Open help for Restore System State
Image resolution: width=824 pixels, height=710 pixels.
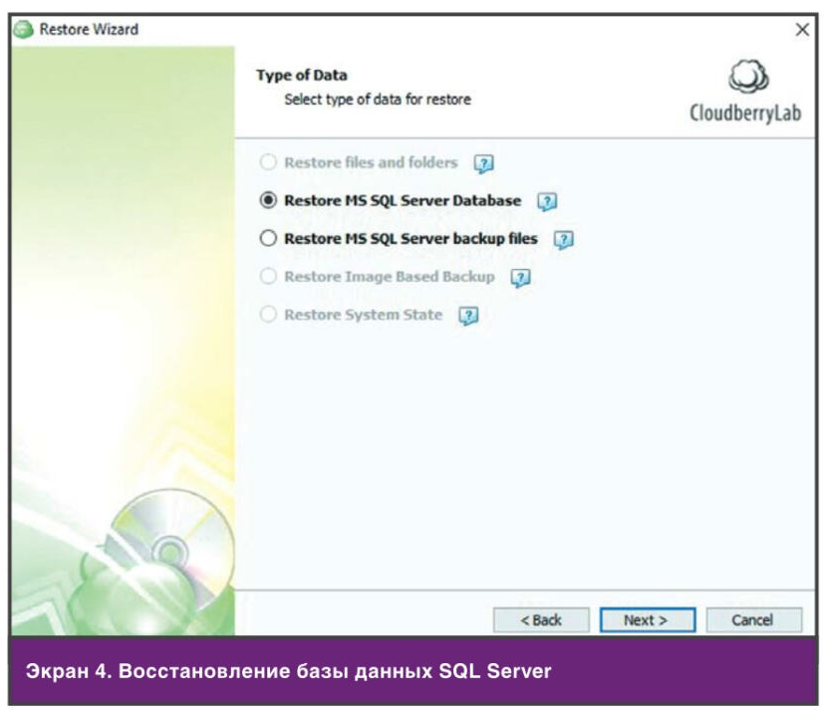click(x=468, y=316)
